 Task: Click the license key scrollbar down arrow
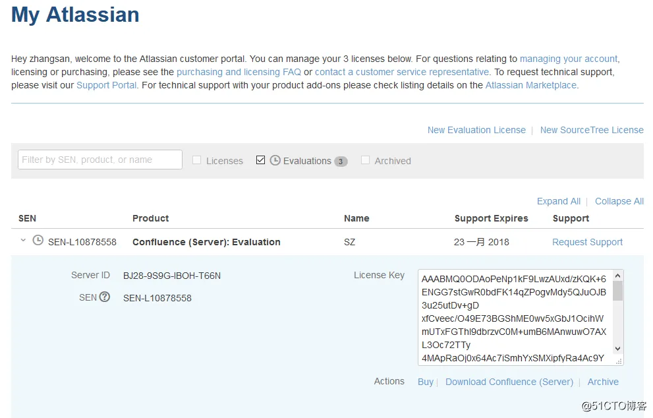pyautogui.click(x=617, y=349)
